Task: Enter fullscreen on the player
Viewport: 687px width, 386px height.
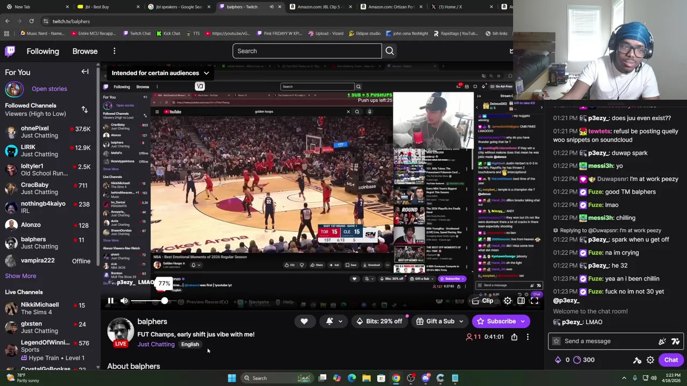Action: click(x=535, y=301)
